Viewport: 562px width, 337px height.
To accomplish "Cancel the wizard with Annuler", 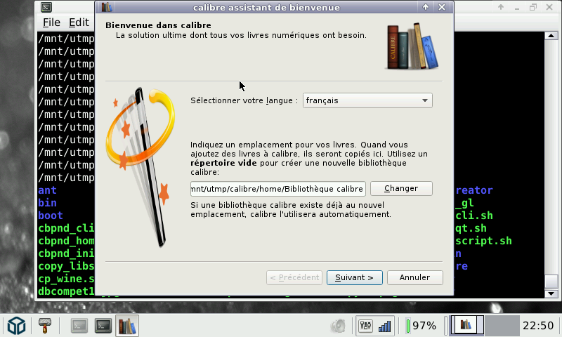I will pyautogui.click(x=415, y=277).
